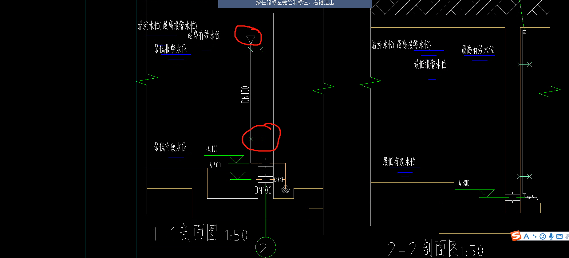569x258 pixels.
Task: Click '溢流水位(最高报警水位)' label in section 1-1
Action: click(168, 25)
